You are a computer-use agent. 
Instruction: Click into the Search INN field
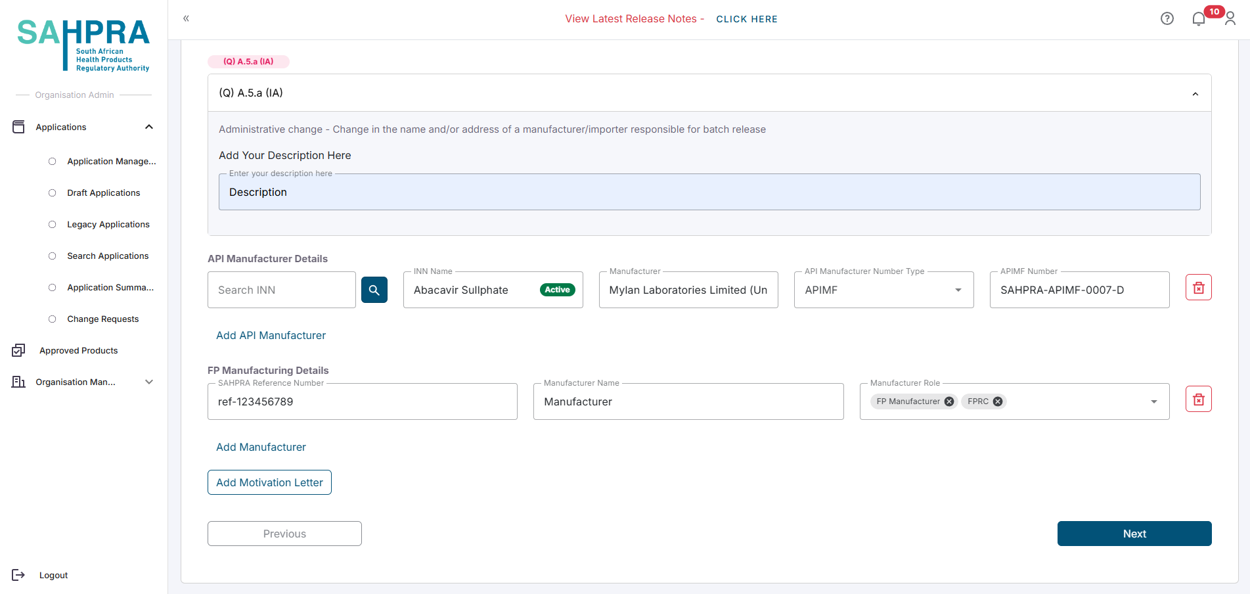281,290
